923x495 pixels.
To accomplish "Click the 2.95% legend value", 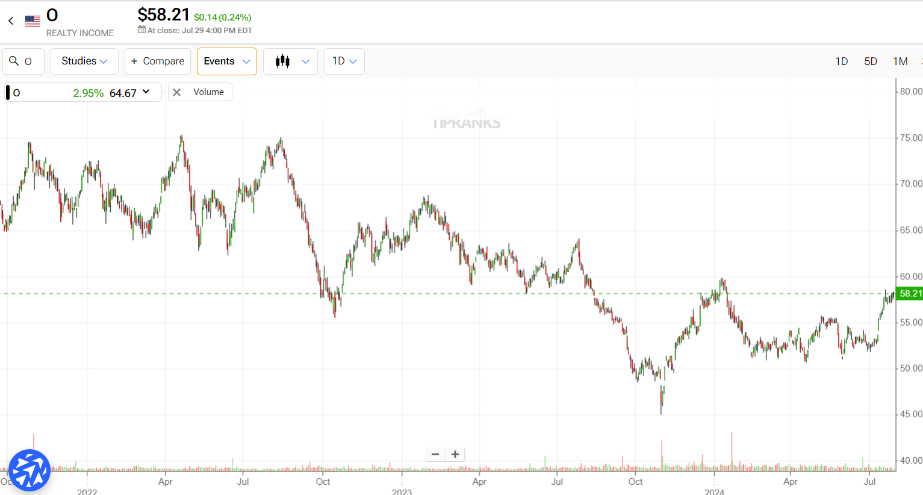I will (89, 93).
